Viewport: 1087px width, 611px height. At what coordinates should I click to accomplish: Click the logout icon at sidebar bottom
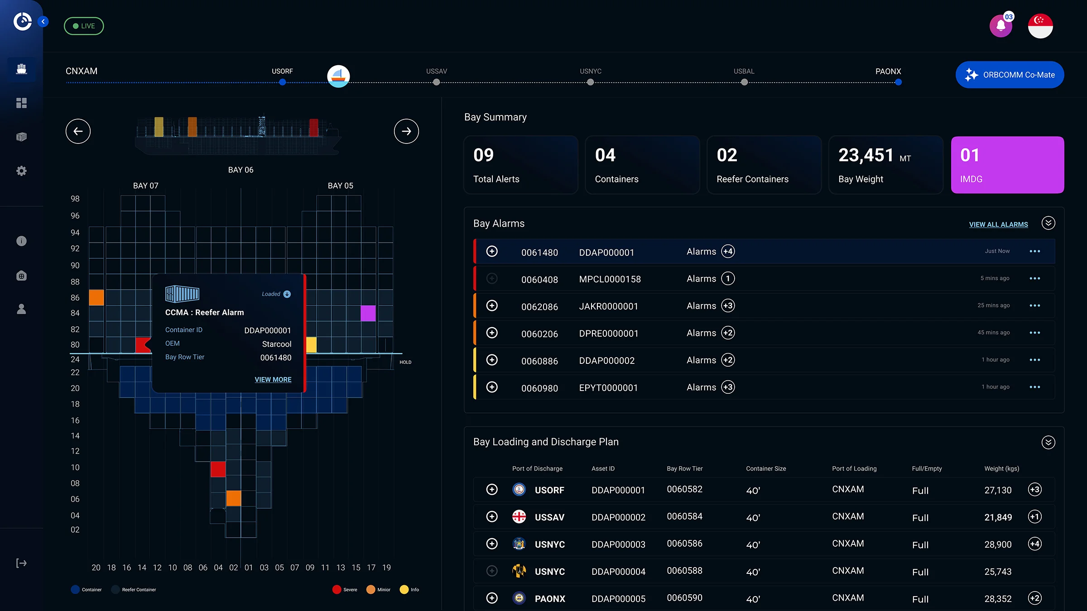[x=21, y=563]
